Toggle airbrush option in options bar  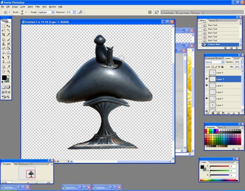pos(80,12)
